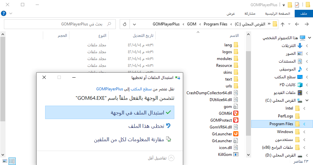
Task: Click the properties quick access icon
Action: click(297, 5)
